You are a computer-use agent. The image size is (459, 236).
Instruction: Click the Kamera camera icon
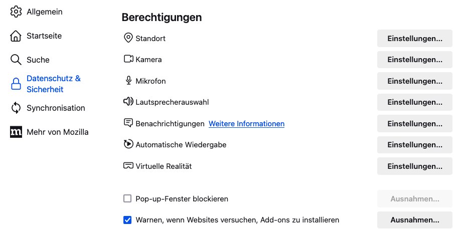point(128,59)
